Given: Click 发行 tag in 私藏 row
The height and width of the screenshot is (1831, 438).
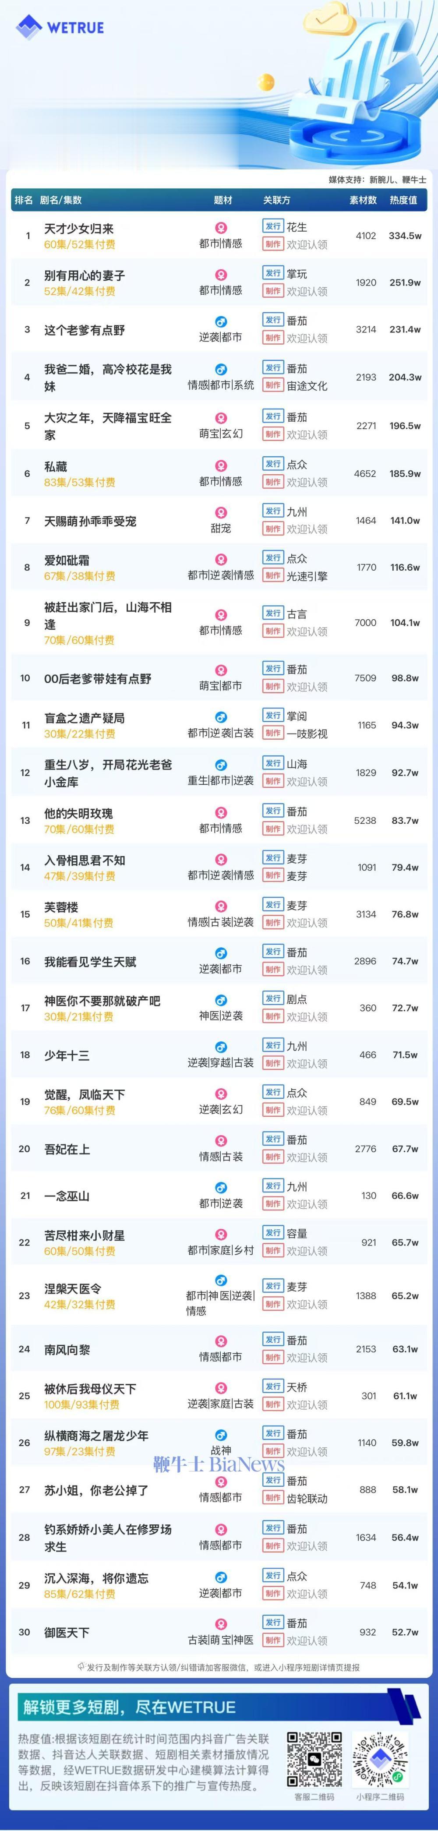Looking at the screenshot, I should click(x=273, y=463).
